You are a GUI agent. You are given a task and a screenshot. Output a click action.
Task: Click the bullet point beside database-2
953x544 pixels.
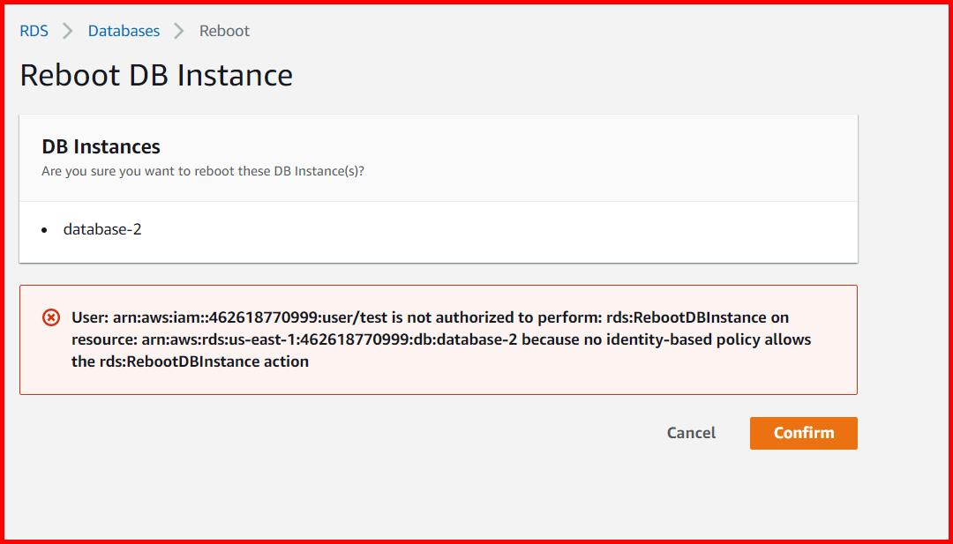tap(45, 231)
